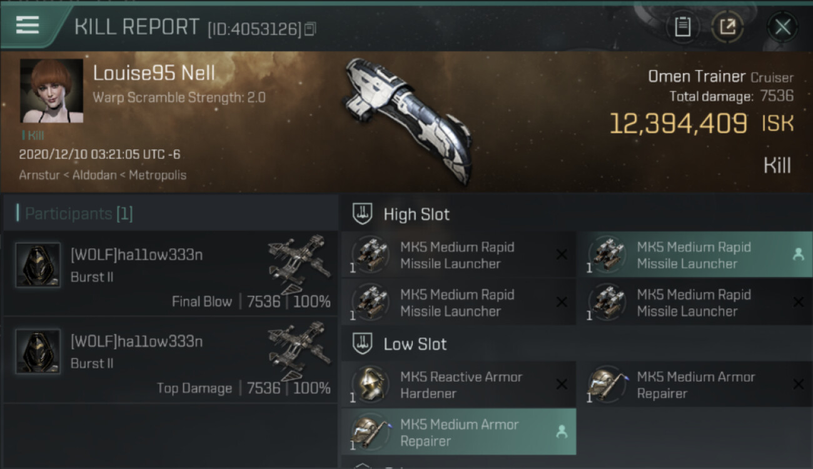Copy the kill report ID

pos(311,28)
